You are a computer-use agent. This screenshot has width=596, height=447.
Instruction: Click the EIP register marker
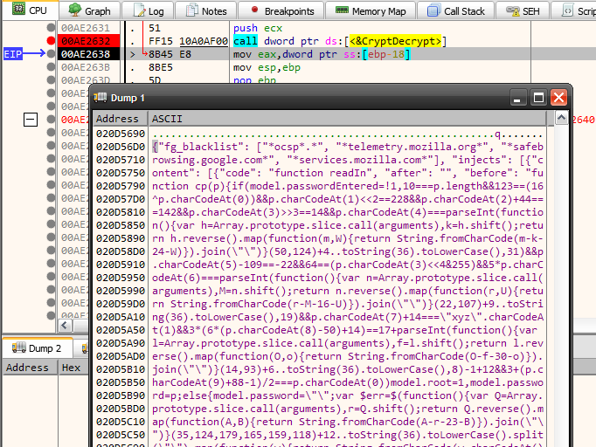pyautogui.click(x=13, y=54)
